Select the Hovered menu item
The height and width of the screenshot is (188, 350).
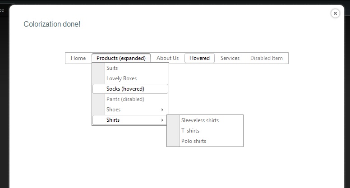click(199, 58)
